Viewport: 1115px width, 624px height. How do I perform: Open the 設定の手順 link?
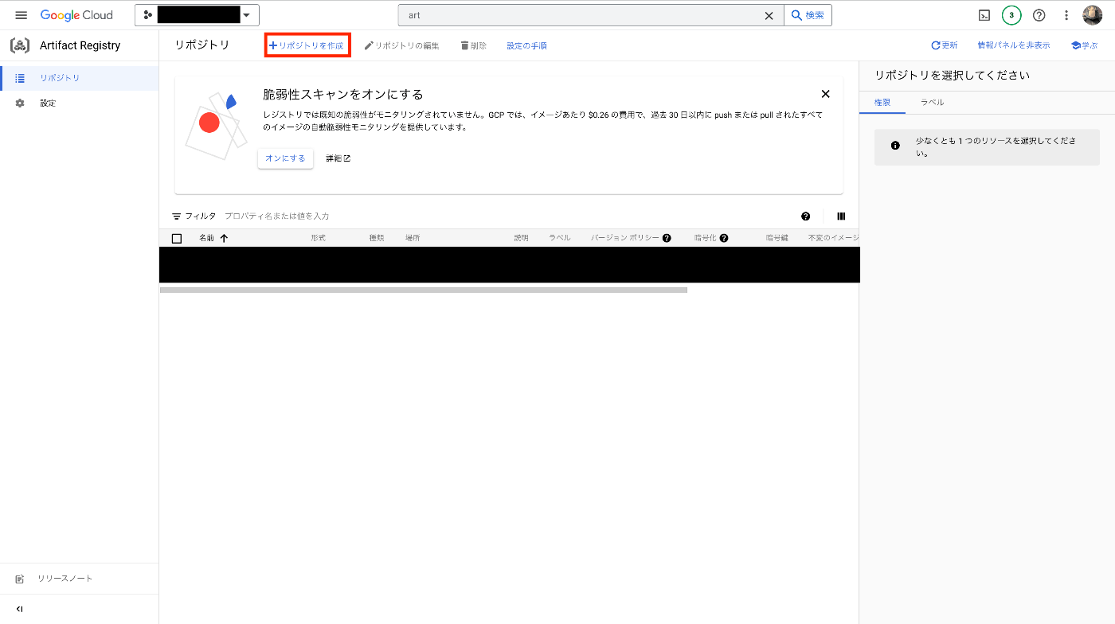coord(526,46)
